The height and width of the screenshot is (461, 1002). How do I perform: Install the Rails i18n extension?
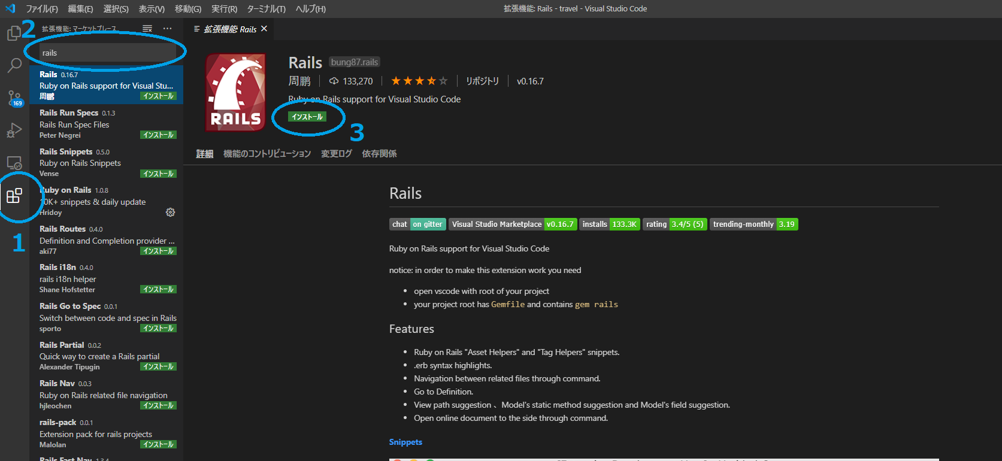[x=158, y=289]
